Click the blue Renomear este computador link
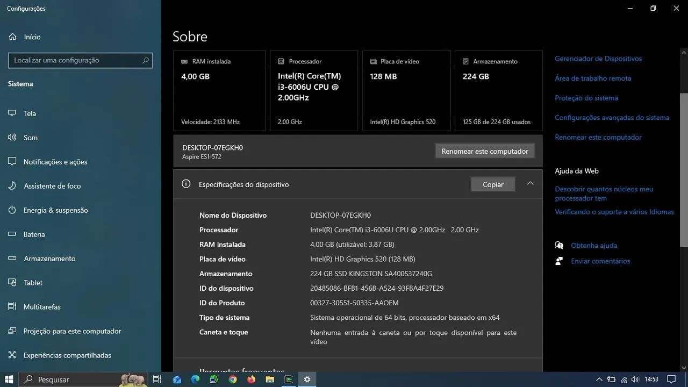This screenshot has height=387, width=688. [x=598, y=137]
